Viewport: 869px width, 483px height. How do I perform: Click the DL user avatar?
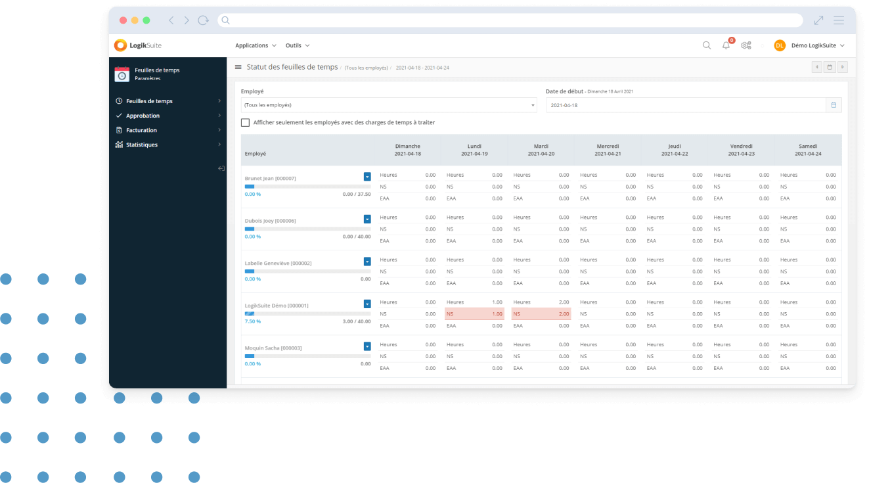click(780, 45)
